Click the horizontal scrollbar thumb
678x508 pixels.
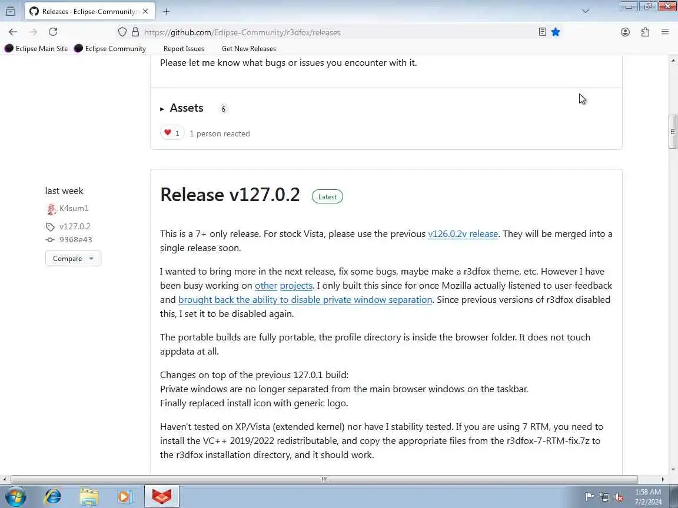click(324, 479)
